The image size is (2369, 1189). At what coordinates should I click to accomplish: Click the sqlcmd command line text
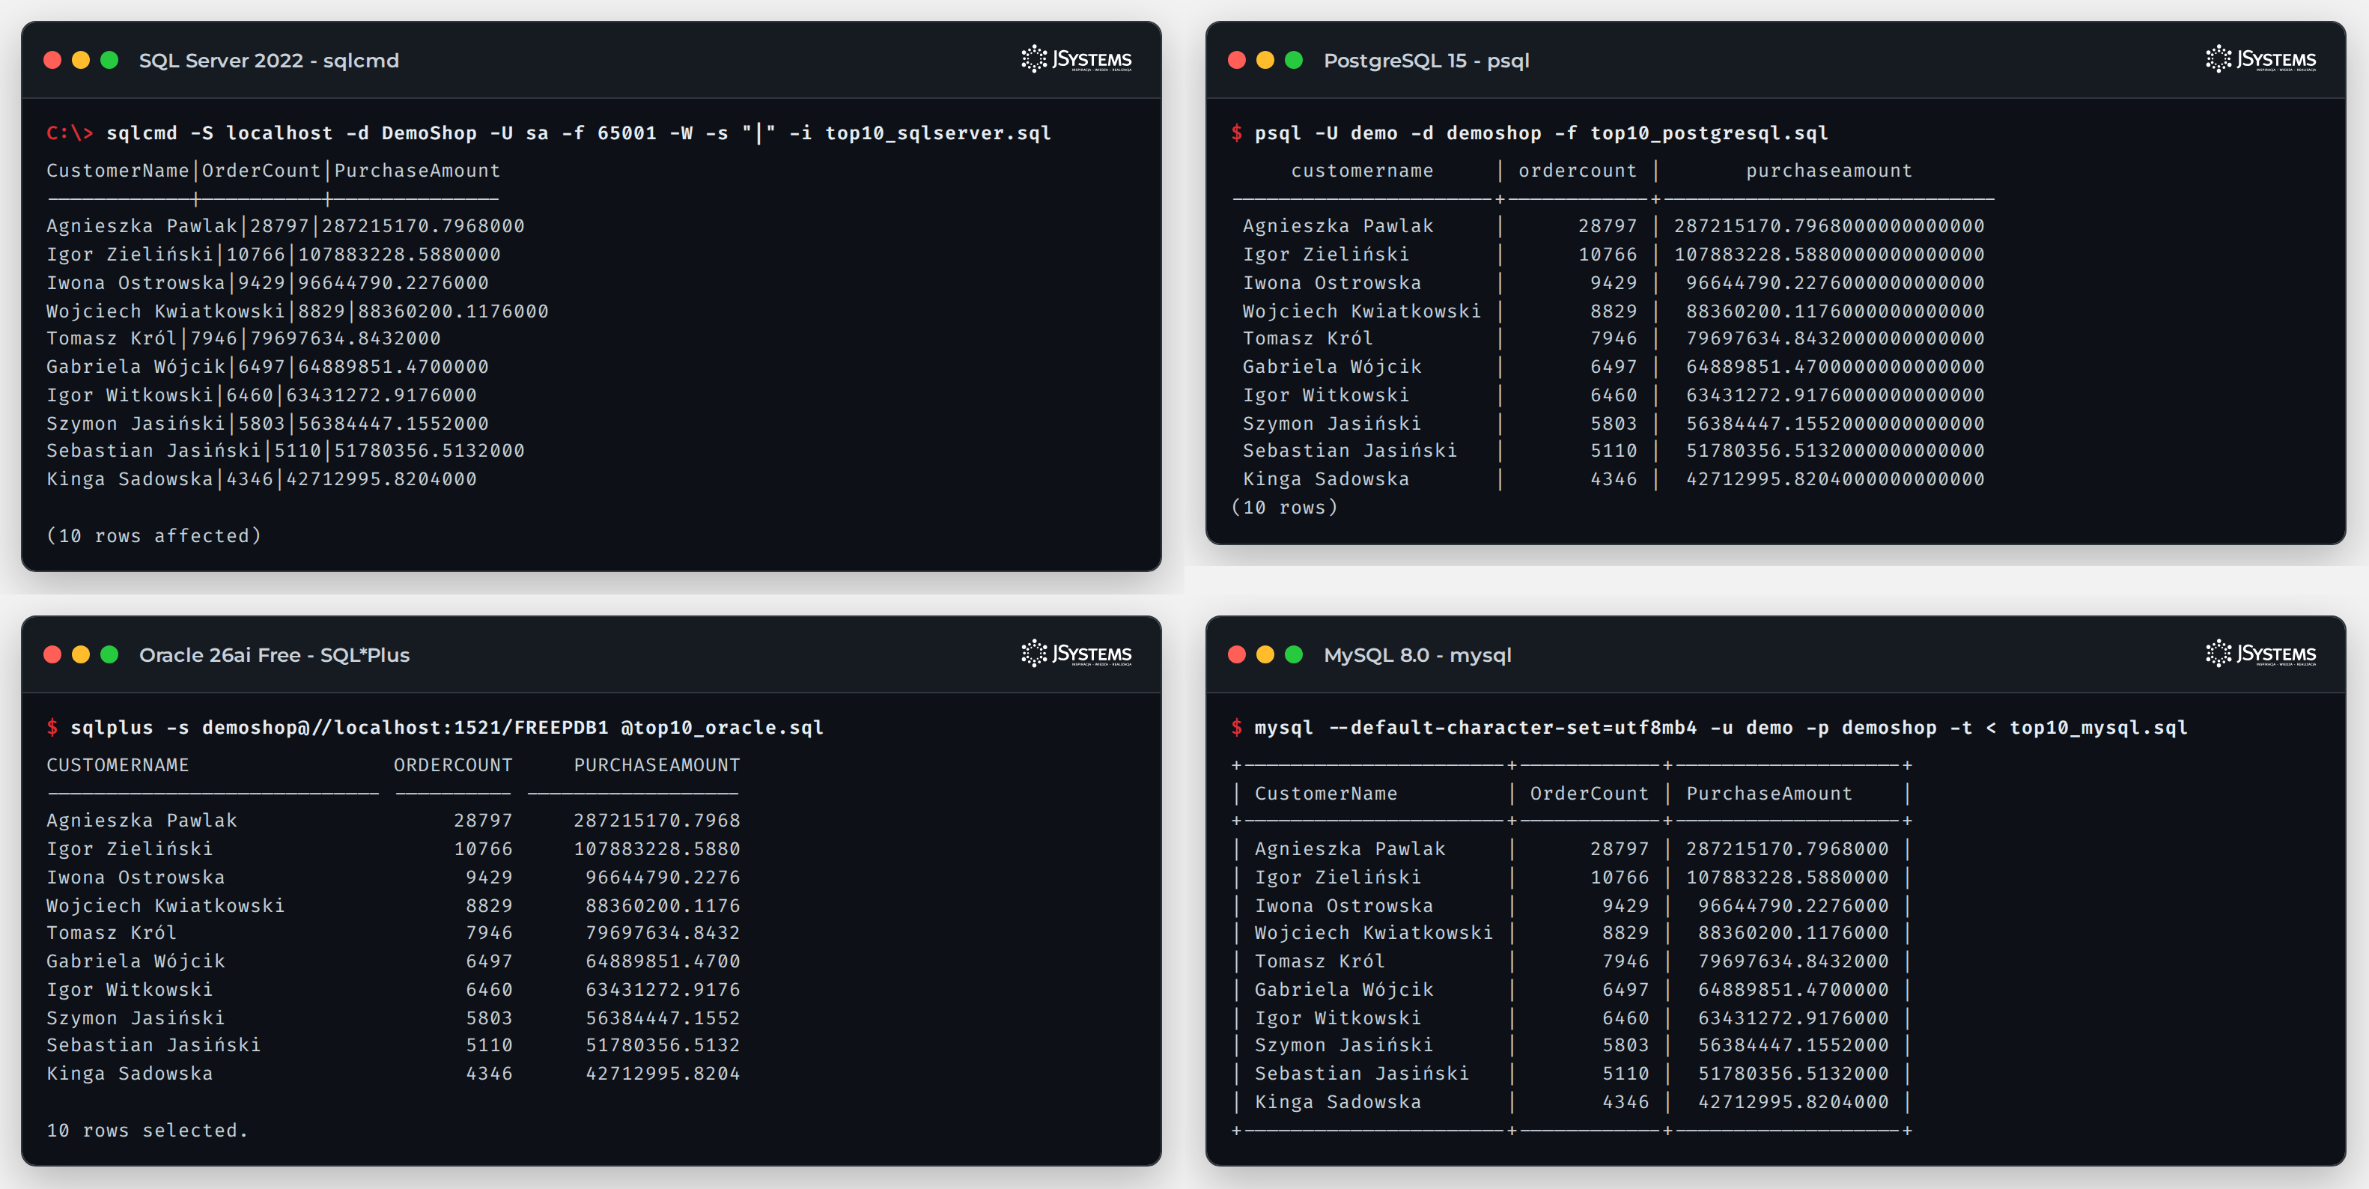pyautogui.click(x=579, y=133)
